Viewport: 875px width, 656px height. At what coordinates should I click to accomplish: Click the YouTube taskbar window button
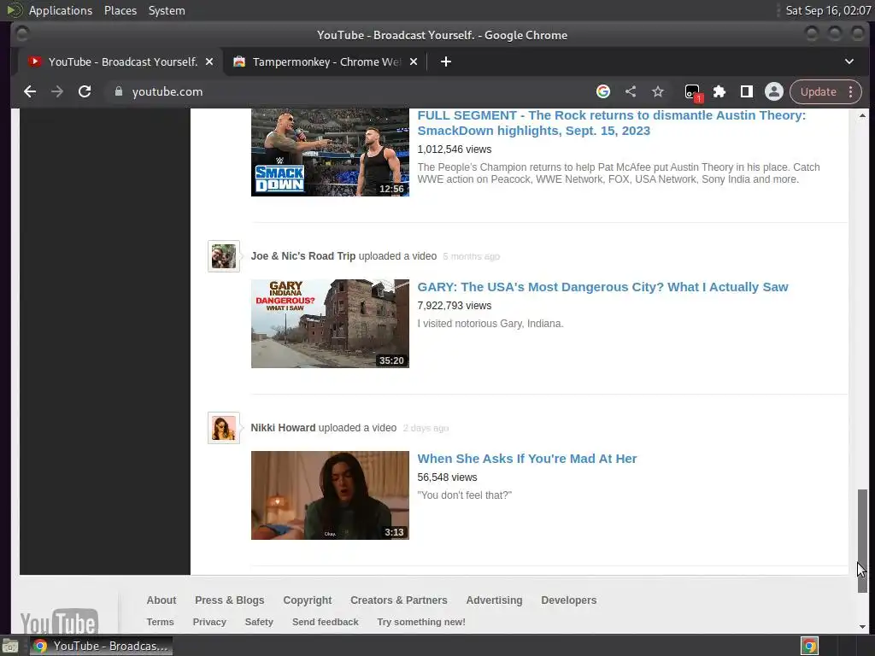click(x=101, y=646)
